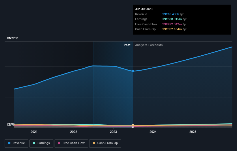Click the orange Cash From Op data point
The height and width of the screenshot is (151, 237).
133,125
